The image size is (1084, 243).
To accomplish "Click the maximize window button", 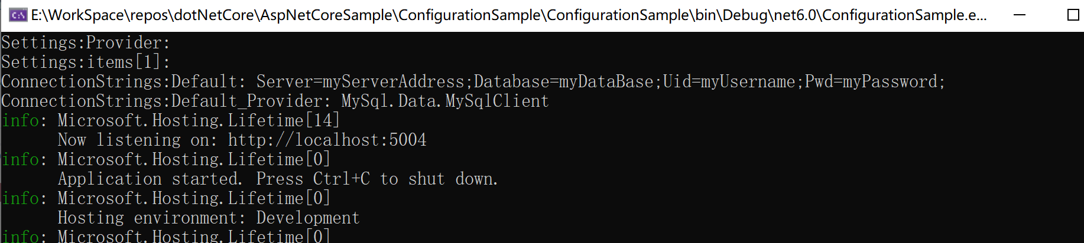I will (x=1073, y=15).
